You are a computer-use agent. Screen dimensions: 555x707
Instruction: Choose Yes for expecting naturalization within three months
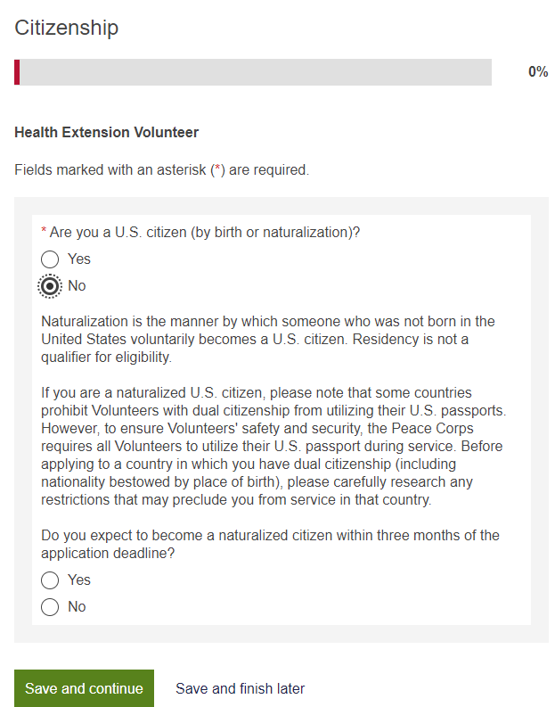[x=51, y=580]
